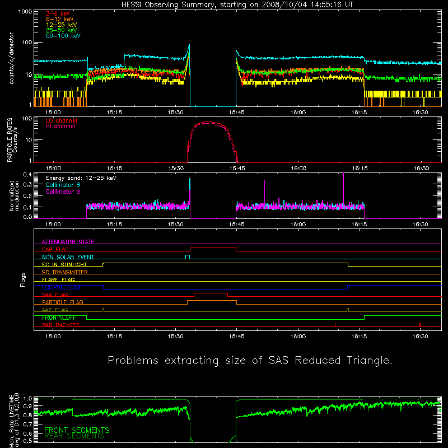Image resolution: width=448 pixels, height=448 pixels.
Task: Click the FRONTS_OFF flag label
Action: (x=59, y=318)
